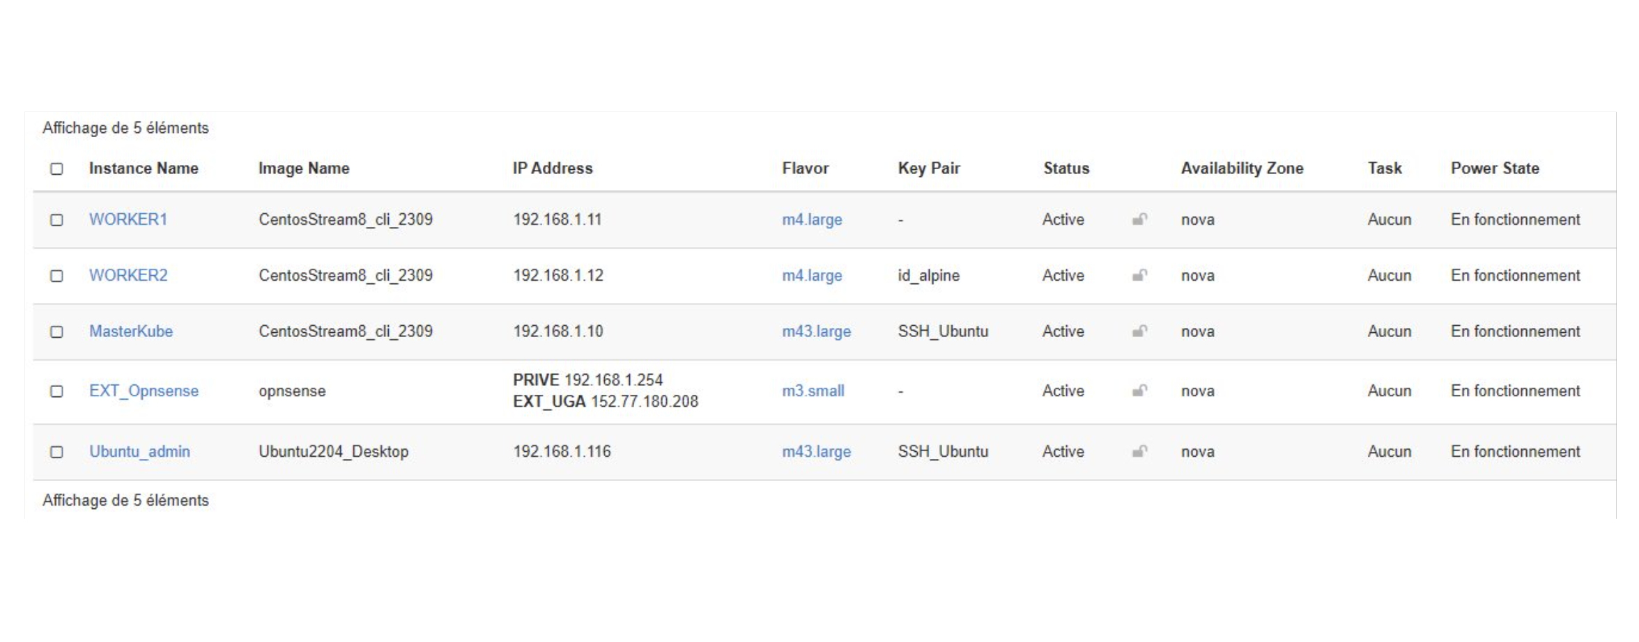
Task: Enable the checkbox for EXT_Opnsense
Action: tap(57, 391)
